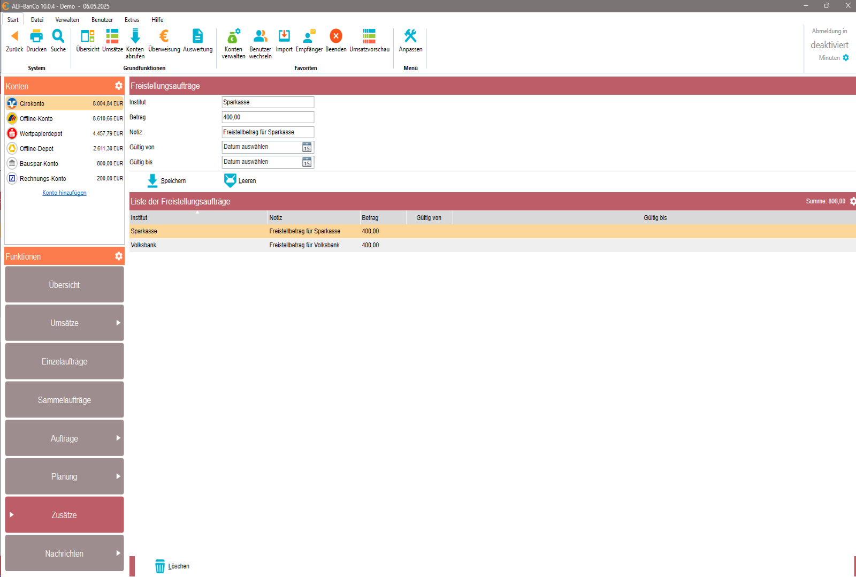Click the Zurück back arrow icon
The height and width of the screenshot is (577, 856).
[x=14, y=36]
